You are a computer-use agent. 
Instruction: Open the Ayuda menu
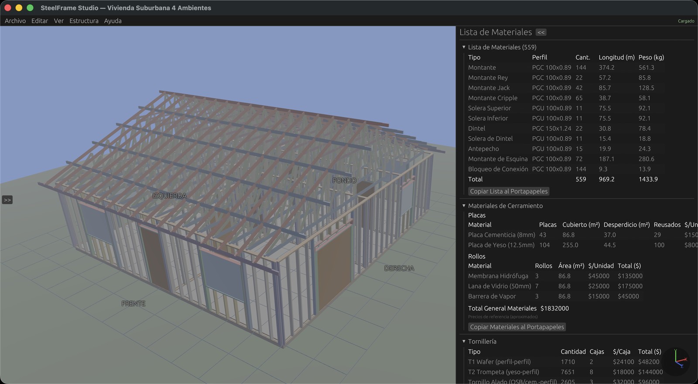click(x=113, y=20)
